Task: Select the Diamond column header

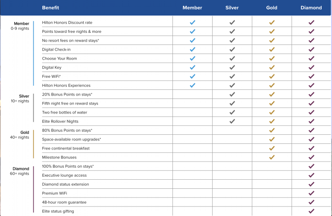Action: pos(311,8)
